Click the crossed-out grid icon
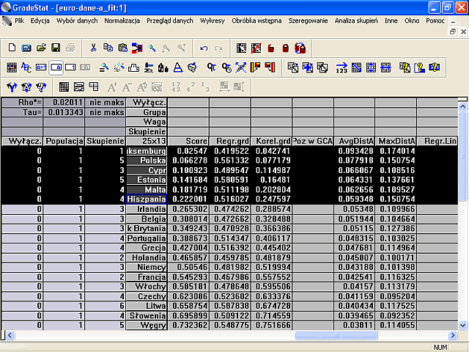This screenshot has width=469, height=352. [256, 48]
